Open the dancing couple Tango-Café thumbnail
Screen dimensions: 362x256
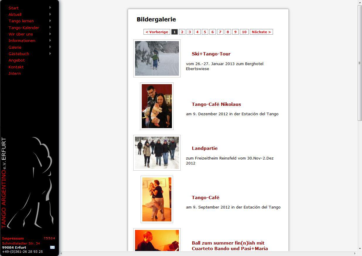click(x=157, y=199)
